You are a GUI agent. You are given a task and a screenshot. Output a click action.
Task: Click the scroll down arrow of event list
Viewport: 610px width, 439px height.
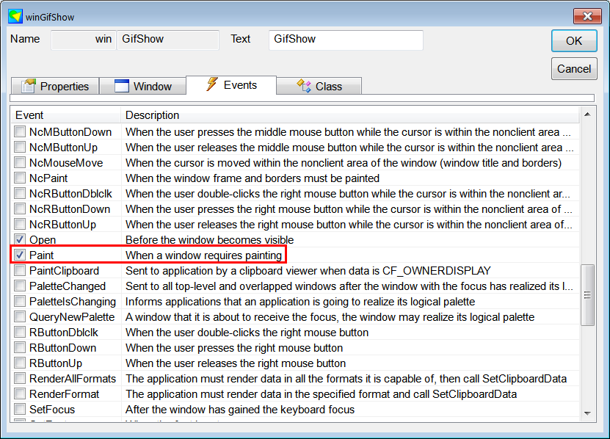pyautogui.click(x=587, y=413)
